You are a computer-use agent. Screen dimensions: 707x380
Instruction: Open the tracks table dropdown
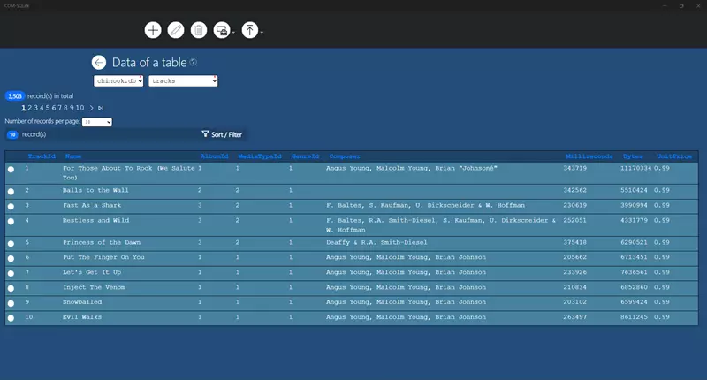(x=183, y=81)
